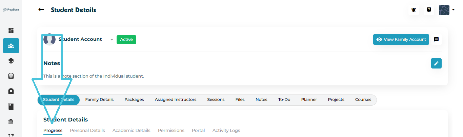Open the graduation cap sidebar item
463x137 pixels.
pos(11,61)
